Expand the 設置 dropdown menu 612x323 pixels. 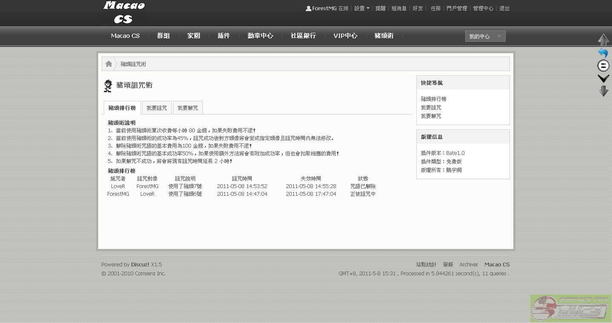[362, 9]
